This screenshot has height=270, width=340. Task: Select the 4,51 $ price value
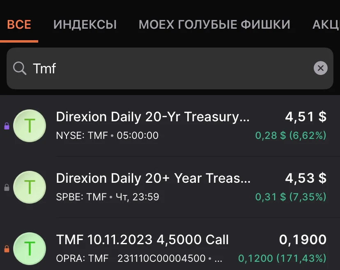coord(306,117)
